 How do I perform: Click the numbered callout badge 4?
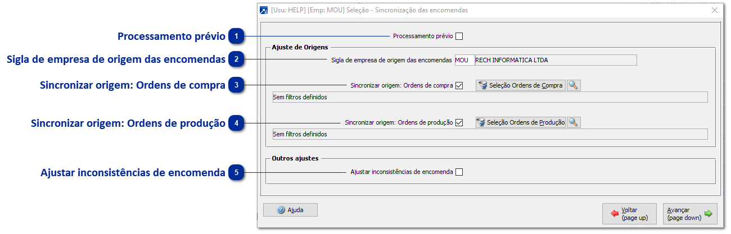click(x=237, y=123)
